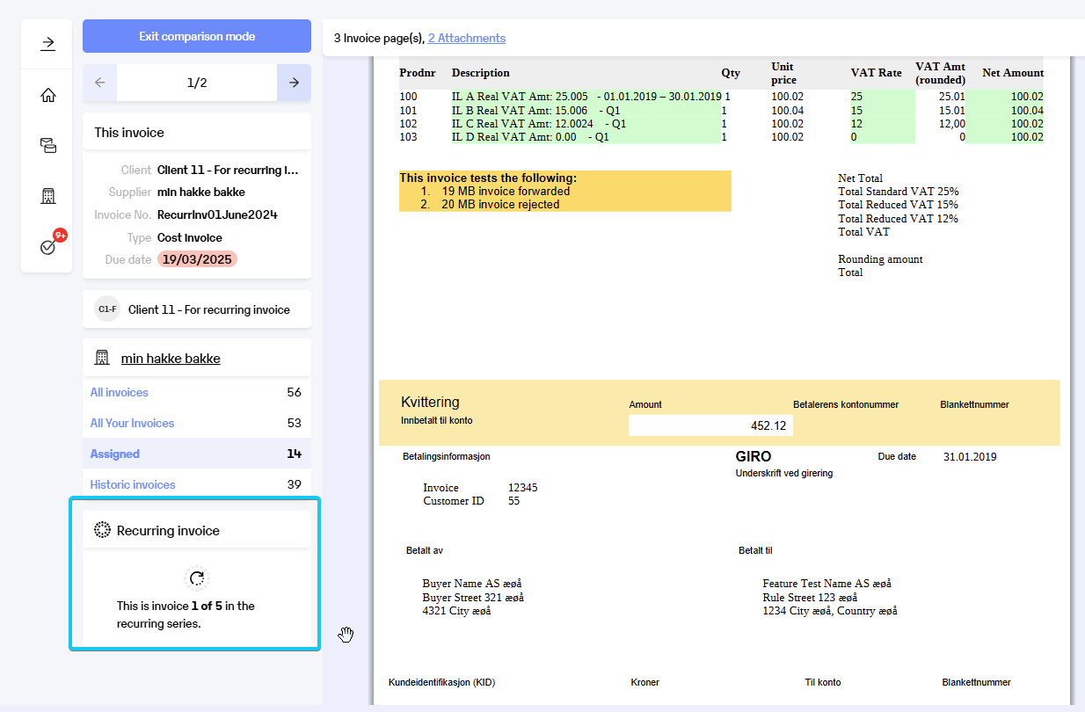Screen dimensions: 1085x712
Task: Click the building icon beside min hakke bakke
Action: 102,358
